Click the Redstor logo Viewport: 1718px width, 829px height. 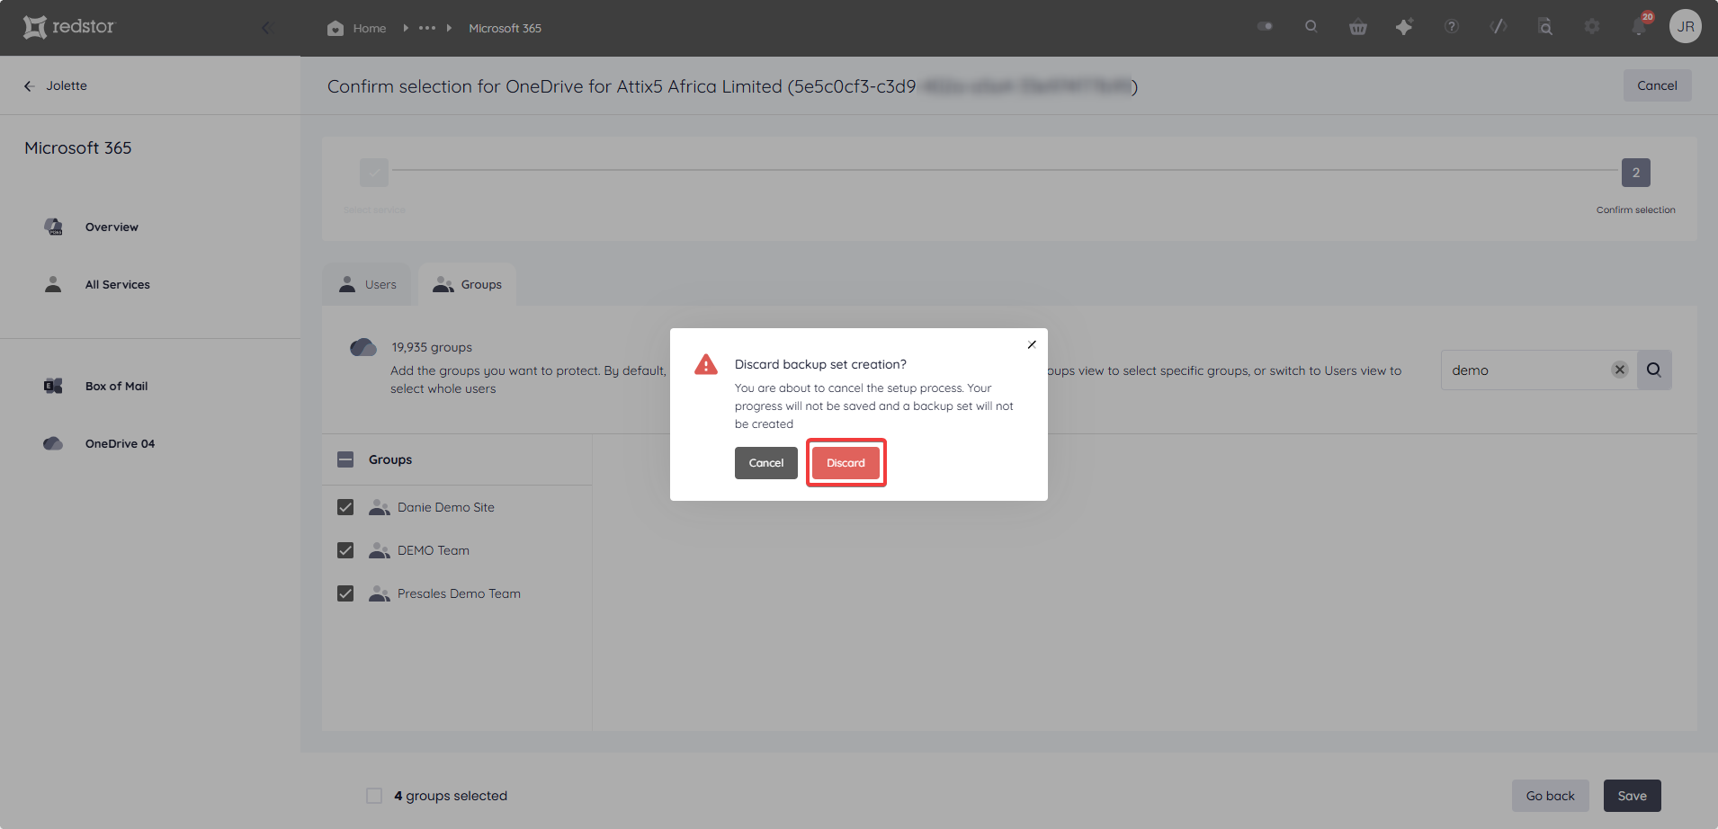point(69,27)
